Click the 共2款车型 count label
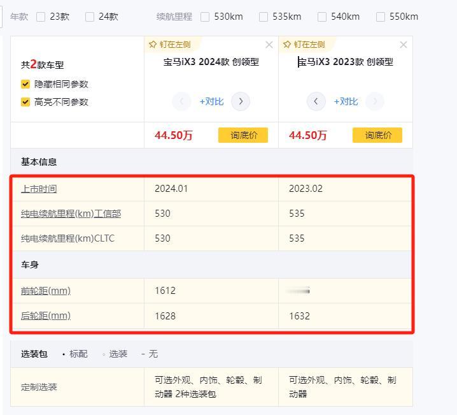457x415 pixels. click(x=42, y=64)
